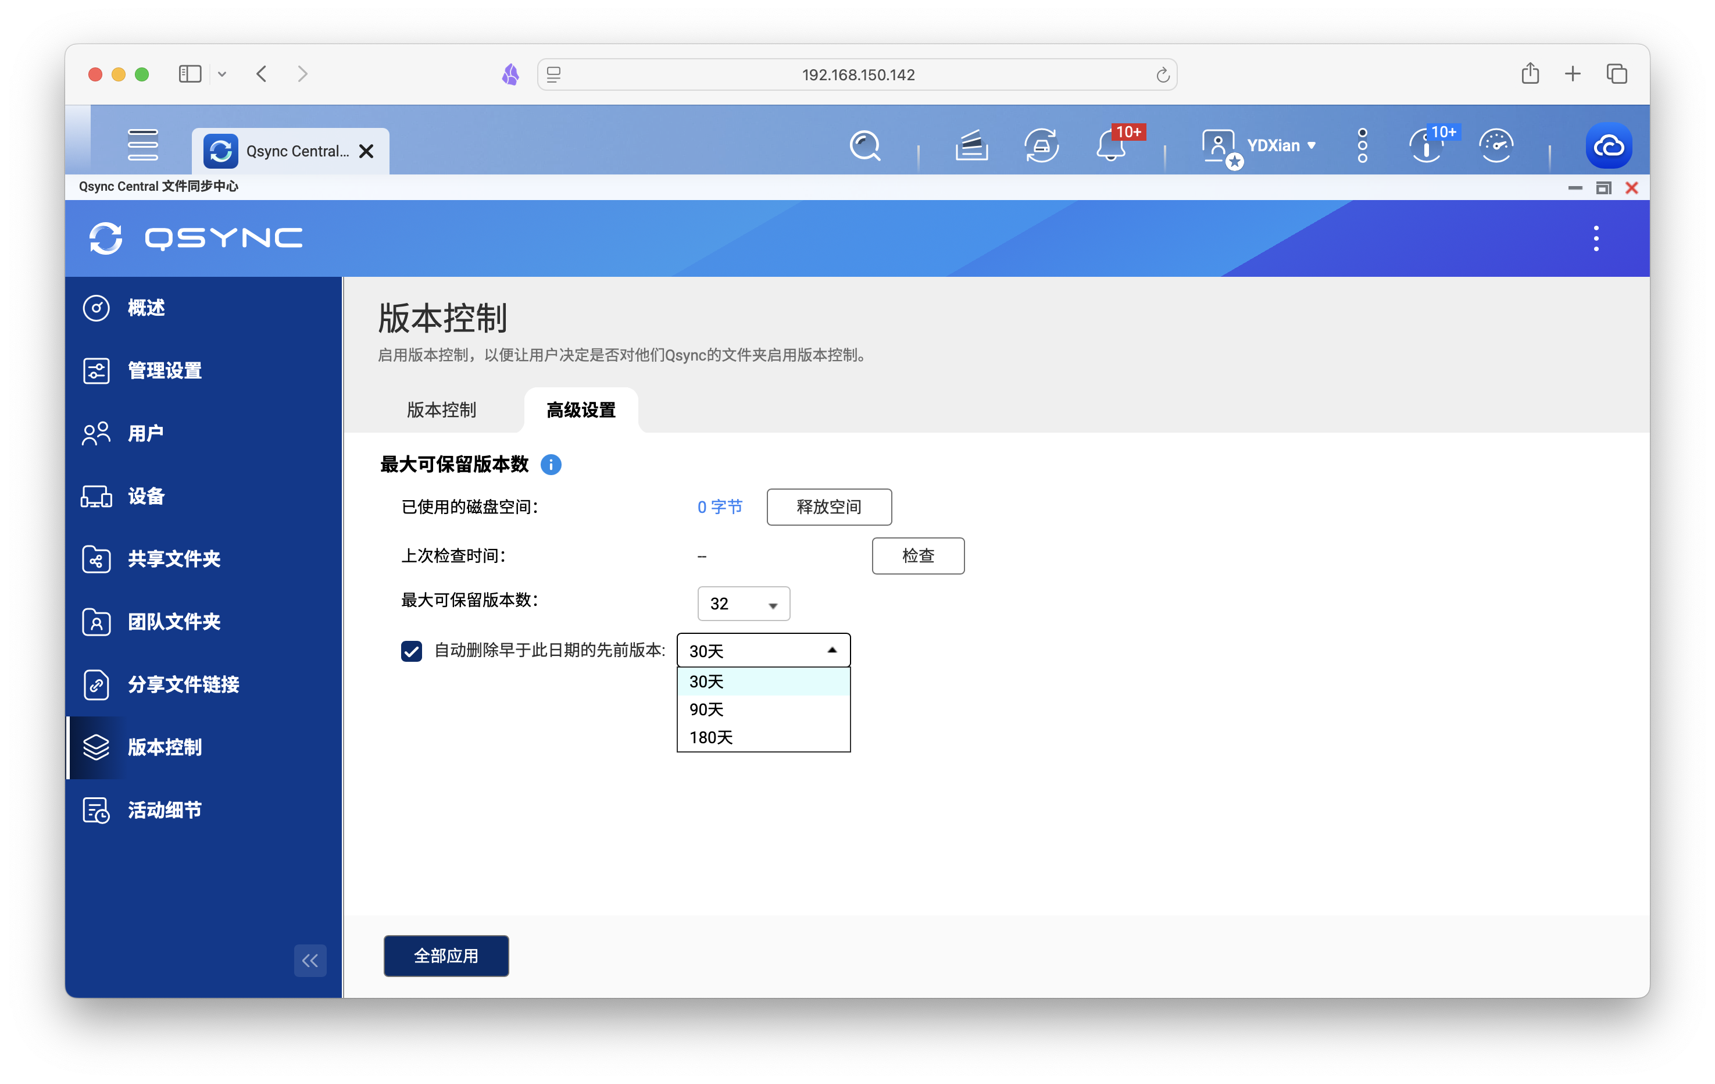The width and height of the screenshot is (1715, 1084).
Task: Click the 全部应用 apply button
Action: 446,955
